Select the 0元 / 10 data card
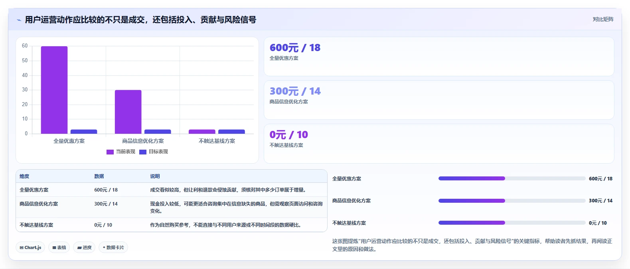Screen dimensions: 630x269 [439, 143]
